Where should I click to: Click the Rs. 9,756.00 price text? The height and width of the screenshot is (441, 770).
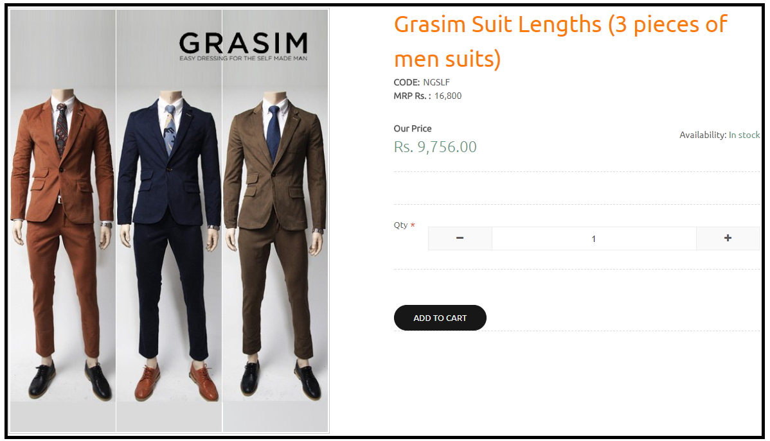point(435,147)
